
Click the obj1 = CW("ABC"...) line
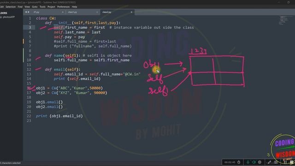pyautogui.click(x=70, y=88)
